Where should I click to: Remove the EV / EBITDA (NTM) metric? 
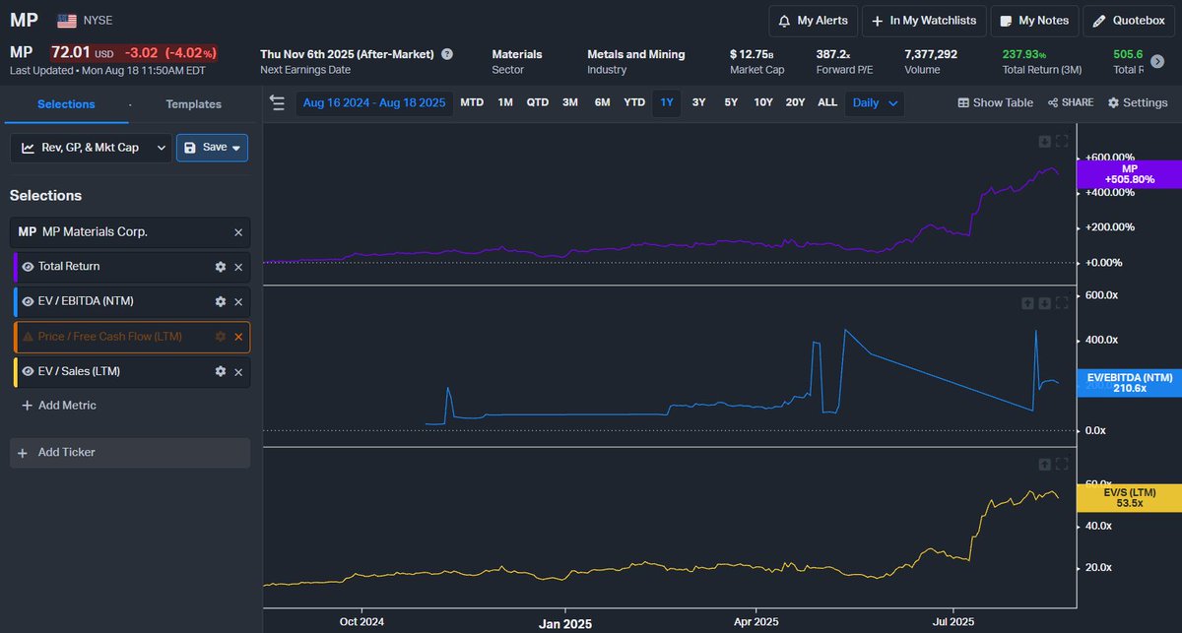[x=238, y=302]
